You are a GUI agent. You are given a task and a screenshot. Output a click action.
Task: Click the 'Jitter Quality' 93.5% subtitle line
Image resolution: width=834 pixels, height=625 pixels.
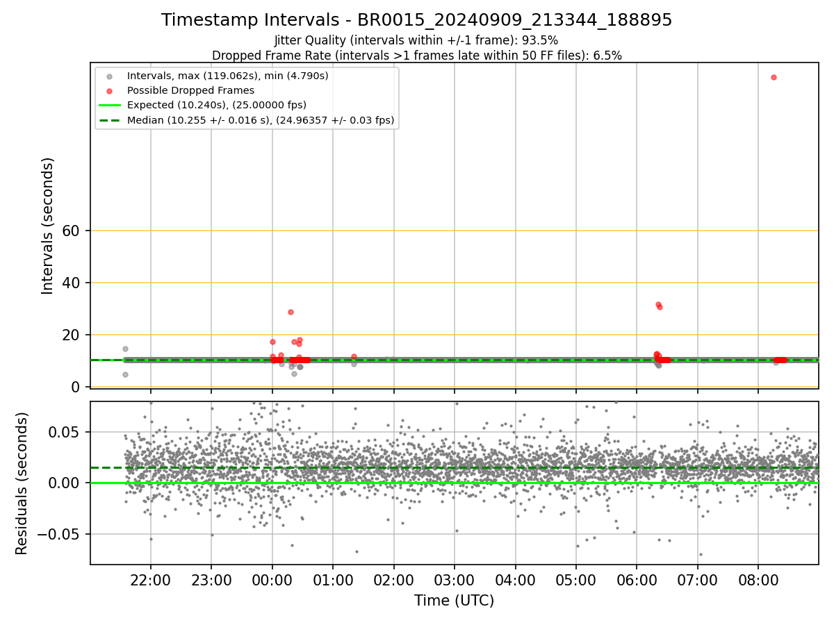tap(416, 40)
